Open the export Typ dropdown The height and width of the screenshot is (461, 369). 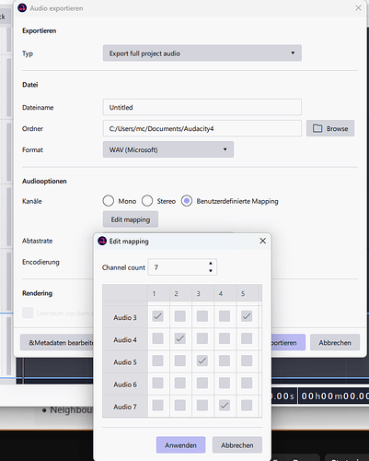(x=202, y=53)
